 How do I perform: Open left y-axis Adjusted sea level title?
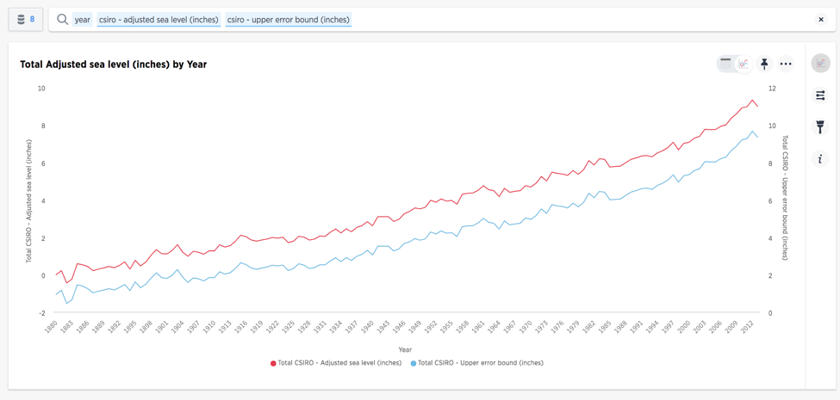(28, 200)
